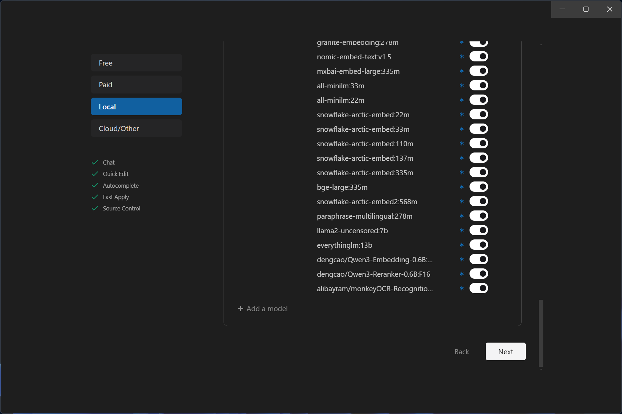Click the asterisk icon for snowflake-arctic-embed:110m
622x414 pixels.
tap(462, 144)
